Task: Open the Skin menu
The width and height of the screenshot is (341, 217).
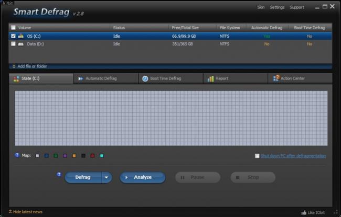Action: (x=261, y=7)
